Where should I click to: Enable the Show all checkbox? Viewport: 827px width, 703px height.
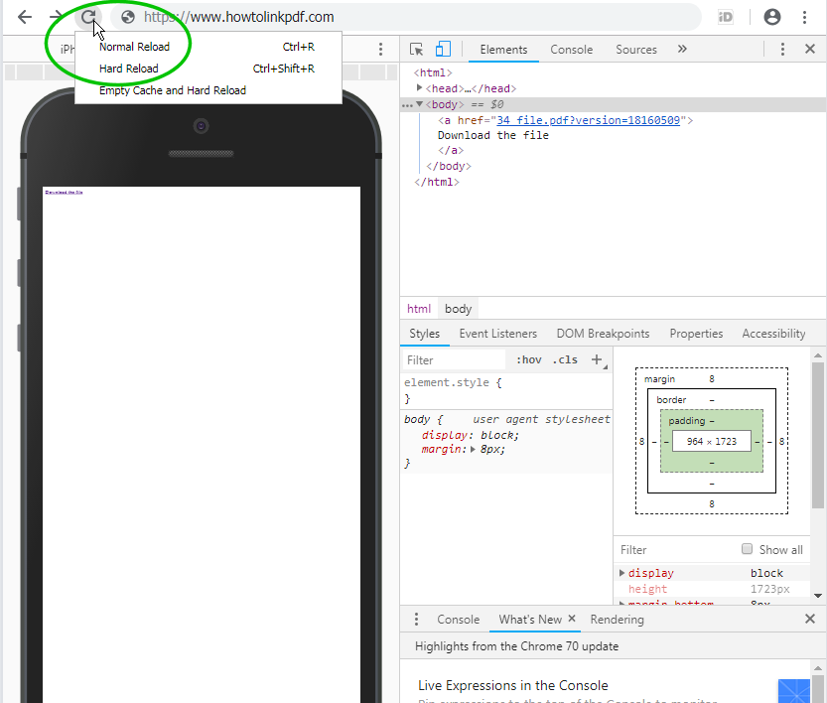(x=748, y=550)
